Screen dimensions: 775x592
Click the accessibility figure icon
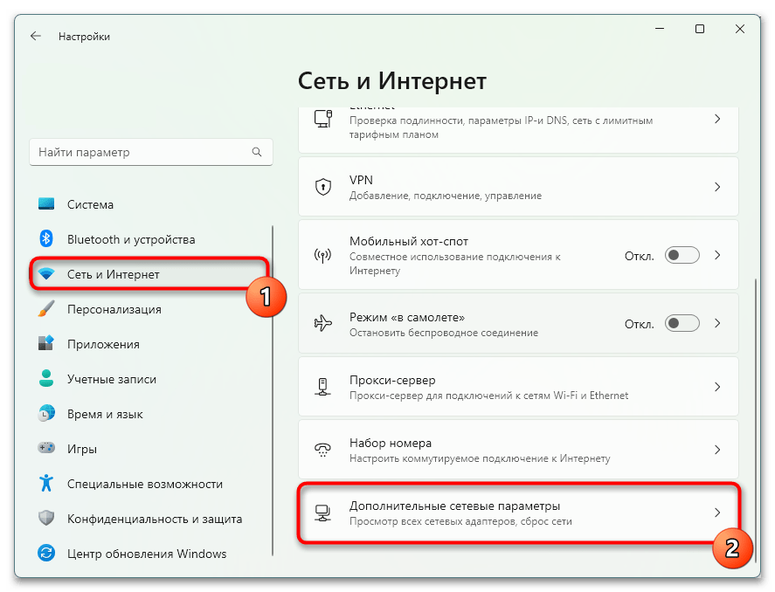coord(46,484)
